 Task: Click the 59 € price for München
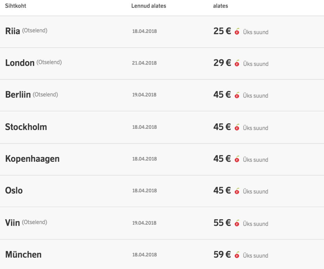(x=222, y=254)
